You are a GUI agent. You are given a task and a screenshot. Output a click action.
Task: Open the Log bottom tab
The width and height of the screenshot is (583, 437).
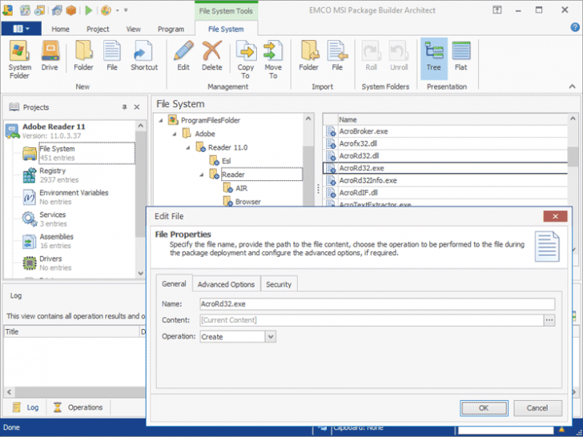(26, 407)
